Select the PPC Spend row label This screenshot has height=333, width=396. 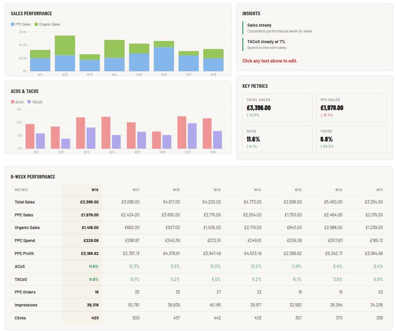pos(25,241)
